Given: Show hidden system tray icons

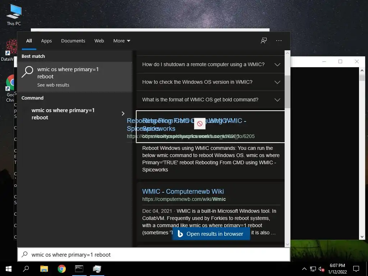Looking at the screenshot, I should (x=304, y=269).
